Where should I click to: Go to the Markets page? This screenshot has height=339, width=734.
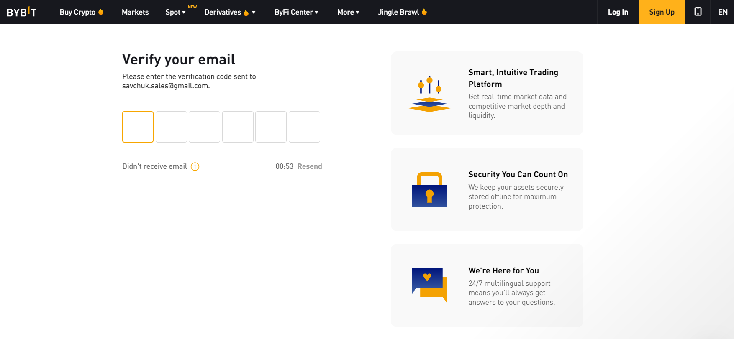click(135, 12)
